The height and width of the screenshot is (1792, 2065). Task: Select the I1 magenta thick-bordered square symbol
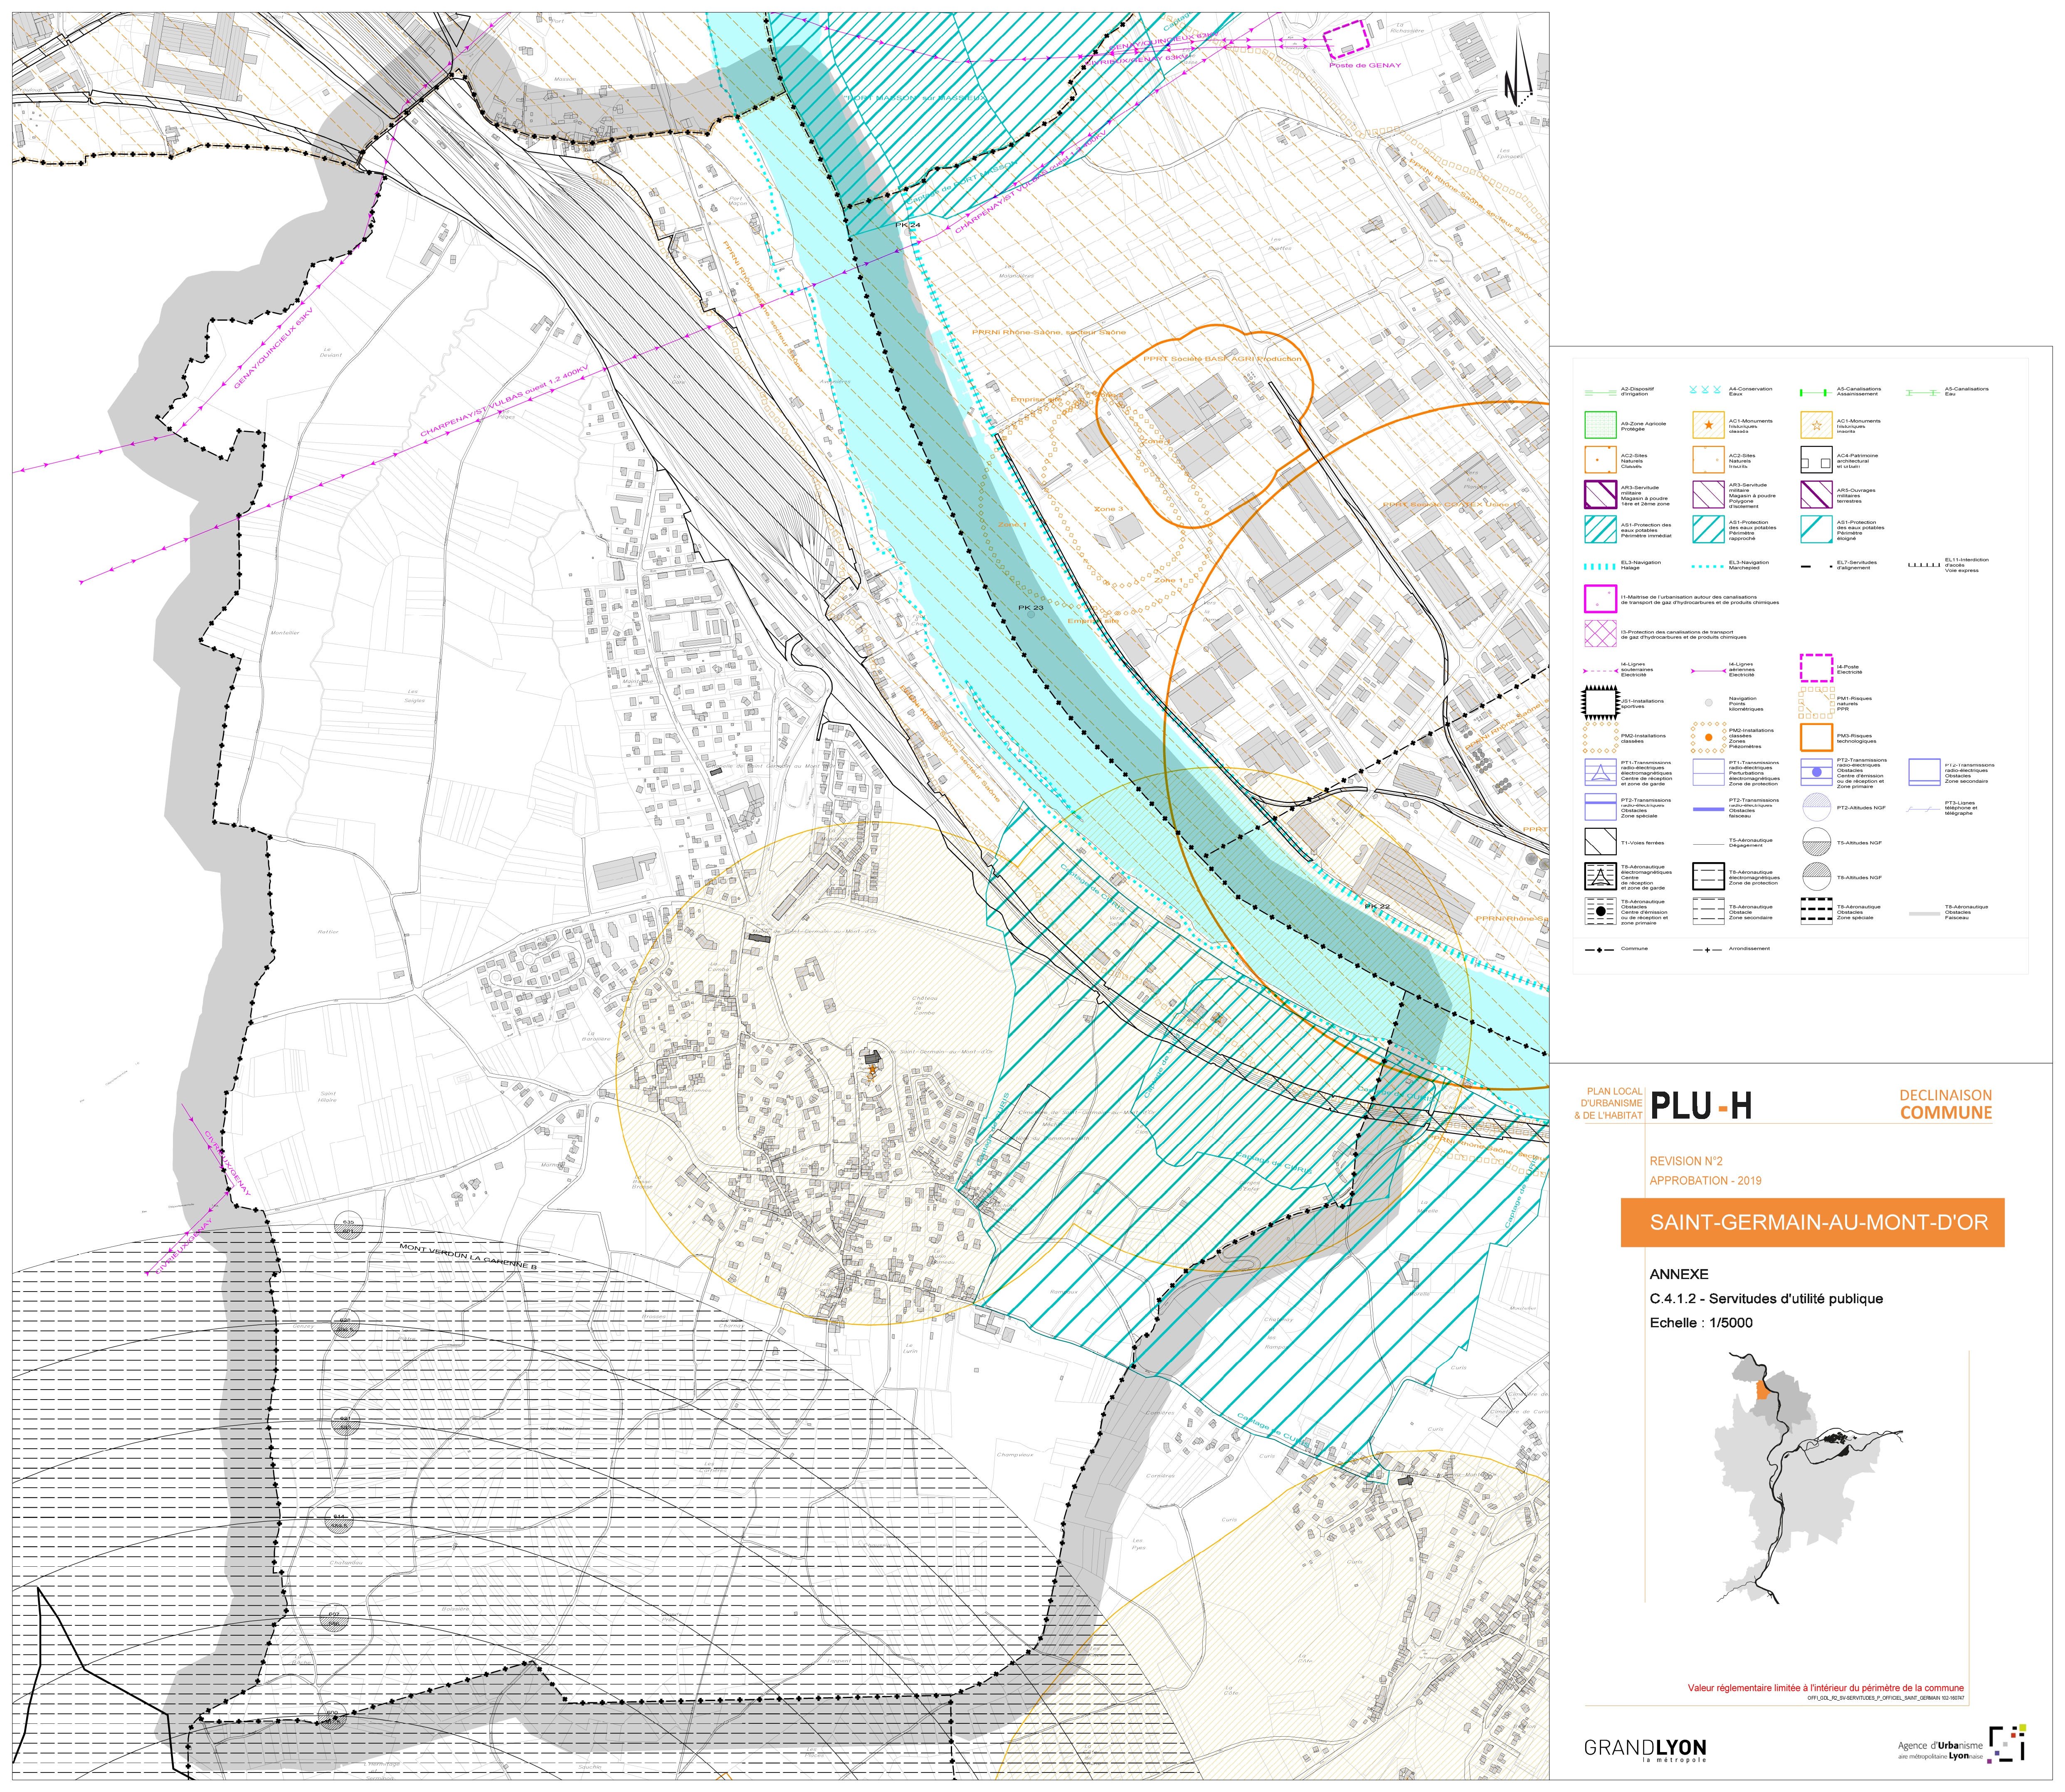click(x=1600, y=599)
